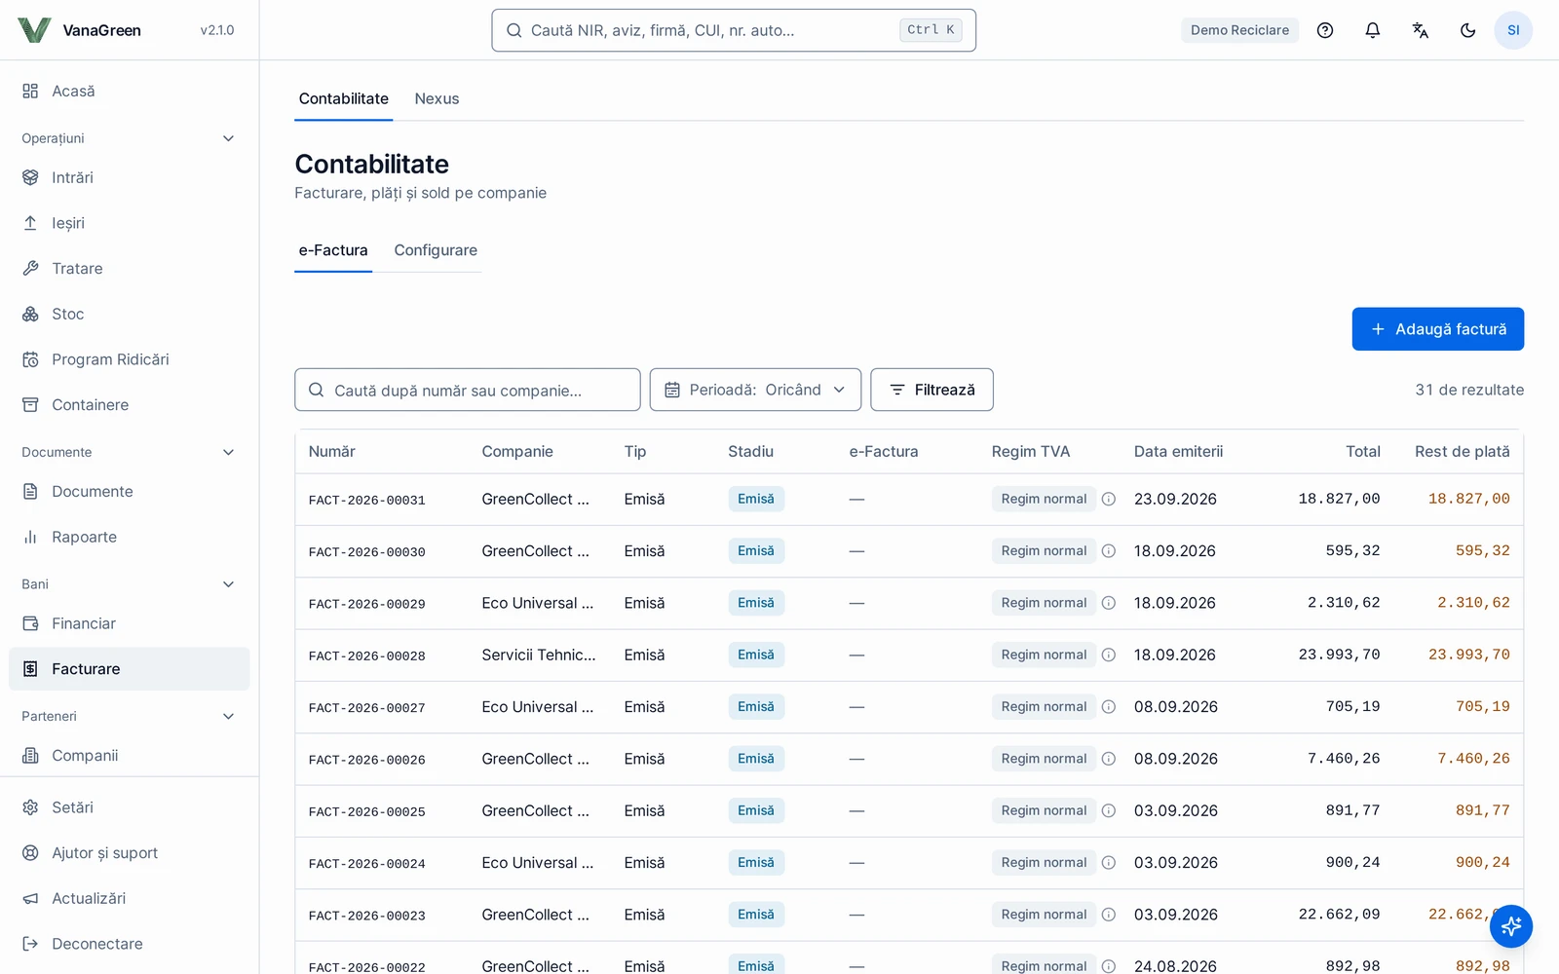Toggle dark mode moon icon
The width and height of the screenshot is (1559, 974).
(1468, 30)
